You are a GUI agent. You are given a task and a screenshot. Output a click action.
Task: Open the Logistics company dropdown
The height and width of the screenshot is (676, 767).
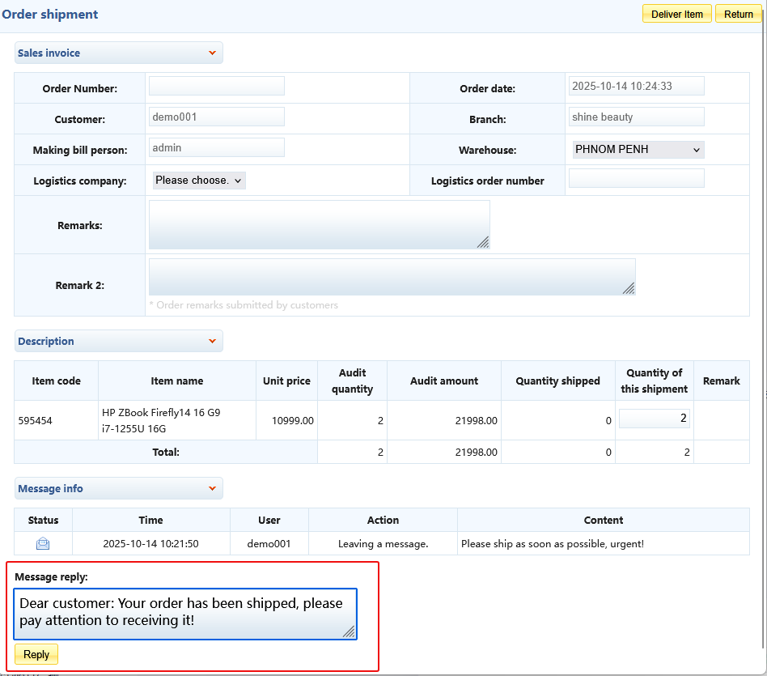(x=199, y=181)
